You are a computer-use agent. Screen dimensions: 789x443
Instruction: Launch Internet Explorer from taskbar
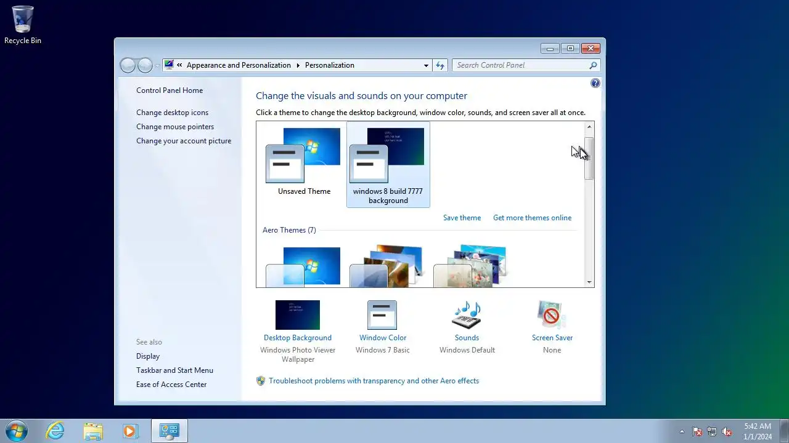click(x=55, y=431)
